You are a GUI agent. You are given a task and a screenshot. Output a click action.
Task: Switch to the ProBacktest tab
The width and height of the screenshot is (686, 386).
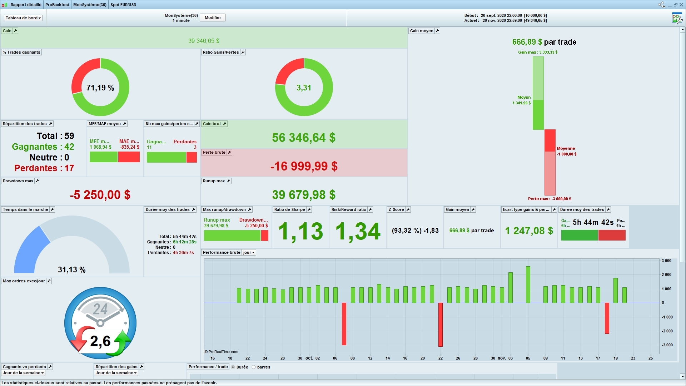(57, 5)
